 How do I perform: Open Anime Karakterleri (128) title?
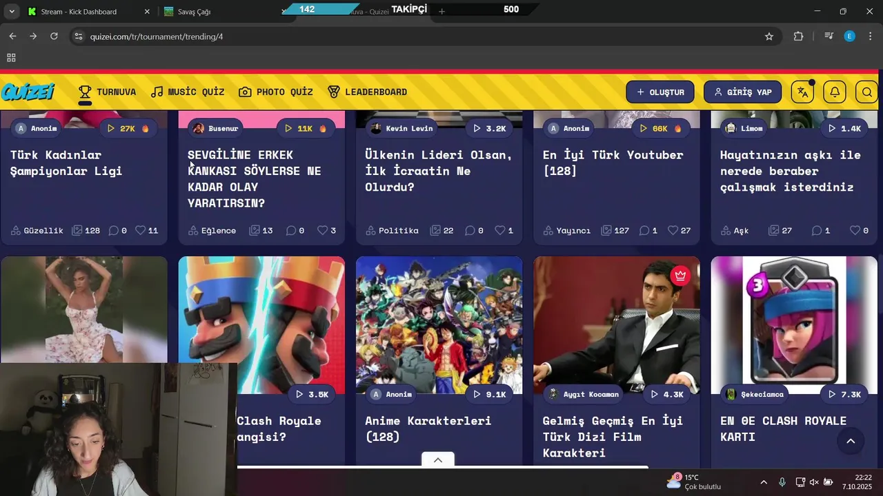(428, 428)
